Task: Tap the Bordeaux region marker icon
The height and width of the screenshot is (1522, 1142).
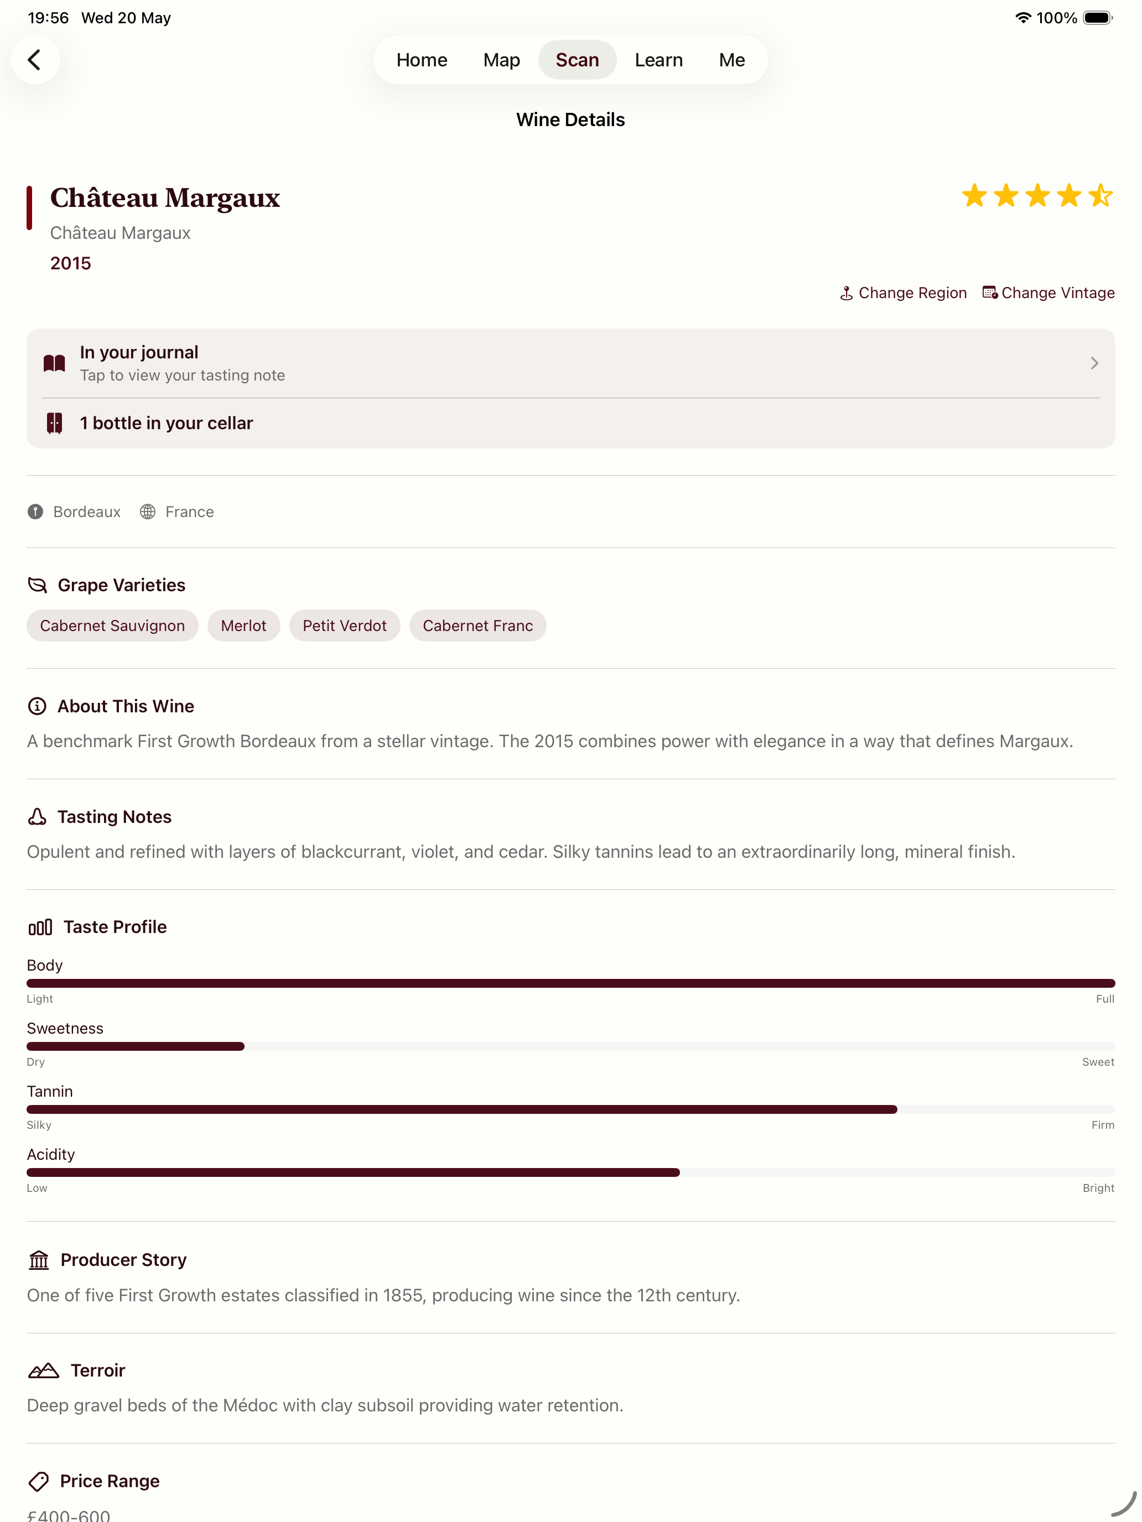Action: (x=35, y=512)
